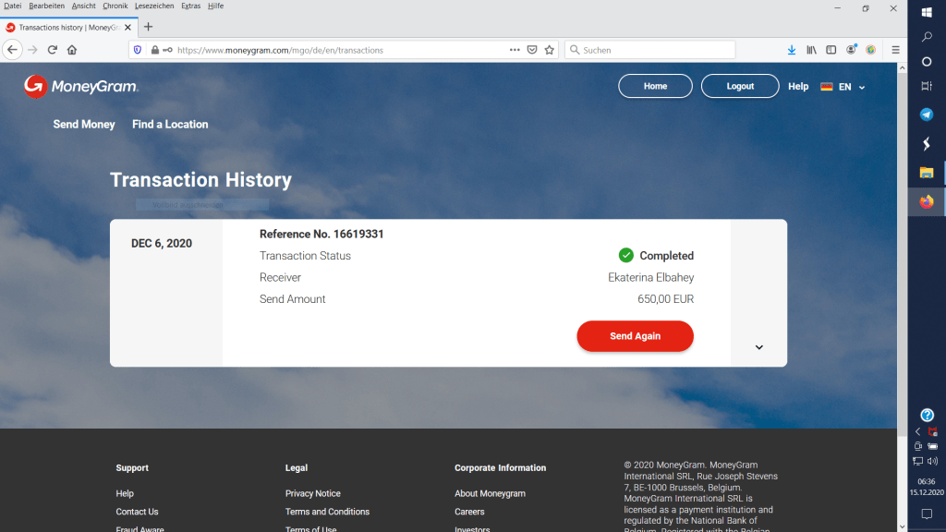Click the MoneyGram logo
This screenshot has width=946, height=532.
(81, 87)
